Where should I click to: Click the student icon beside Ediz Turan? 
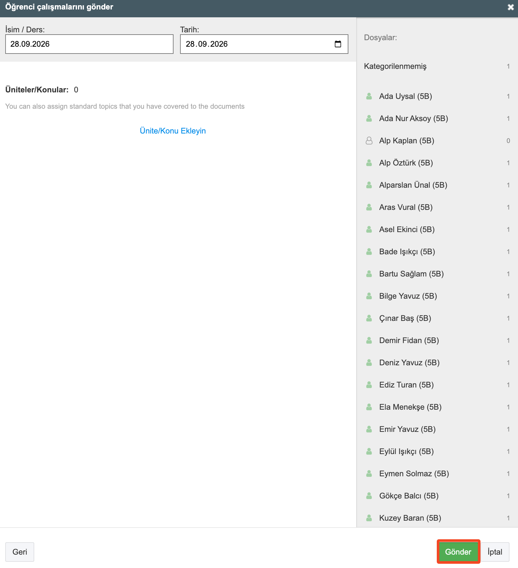(369, 385)
